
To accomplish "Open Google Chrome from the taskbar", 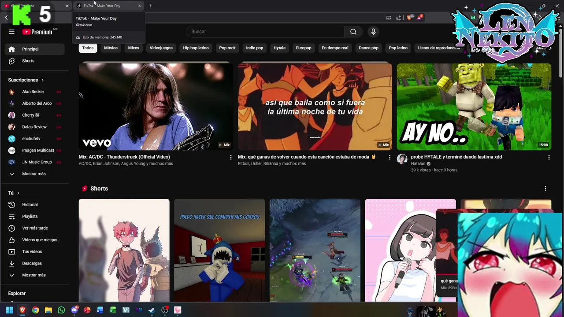I will click(x=35, y=310).
